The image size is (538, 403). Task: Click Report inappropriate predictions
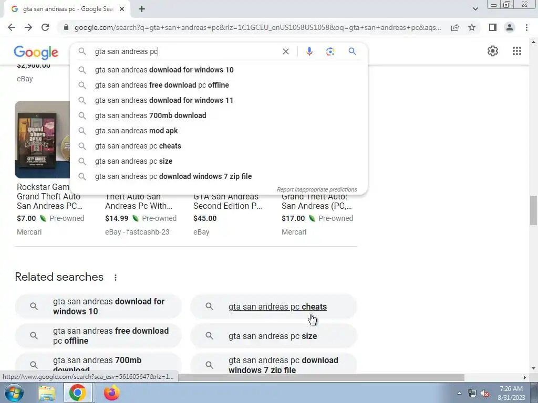tap(317, 189)
